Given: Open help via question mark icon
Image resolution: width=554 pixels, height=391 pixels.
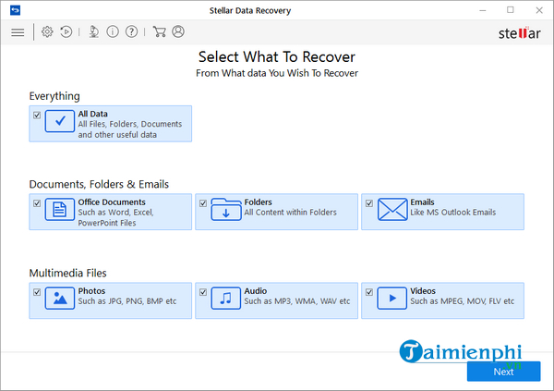Looking at the screenshot, I should coord(132,31).
